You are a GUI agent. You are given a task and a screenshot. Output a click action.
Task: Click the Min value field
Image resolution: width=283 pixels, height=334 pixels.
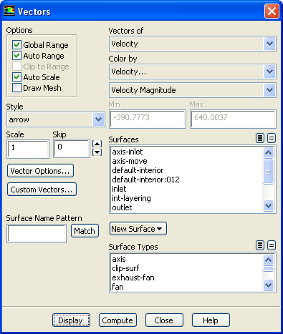[x=148, y=119]
